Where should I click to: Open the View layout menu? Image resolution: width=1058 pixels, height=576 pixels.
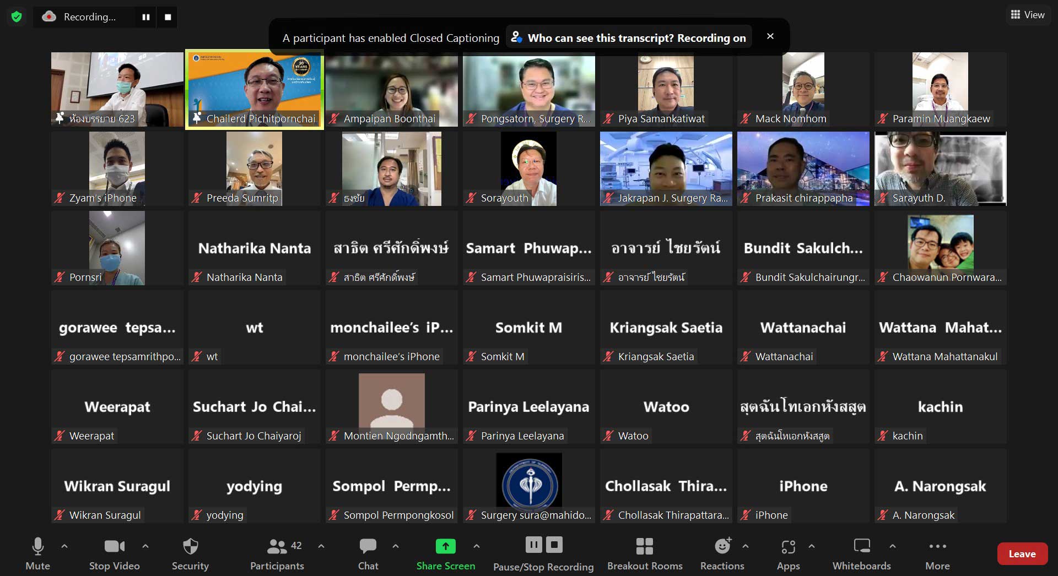point(1028,15)
